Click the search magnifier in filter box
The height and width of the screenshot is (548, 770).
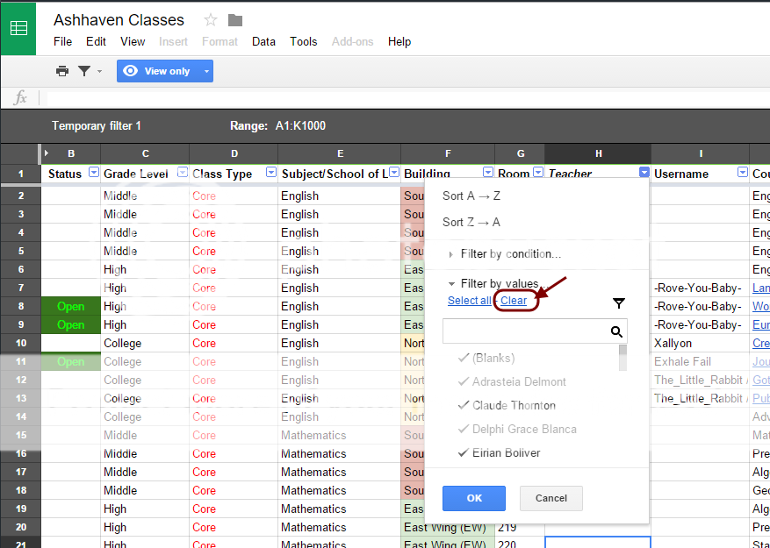[616, 331]
